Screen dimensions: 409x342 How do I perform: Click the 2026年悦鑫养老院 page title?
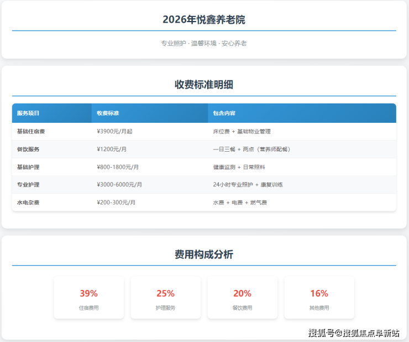click(x=204, y=20)
